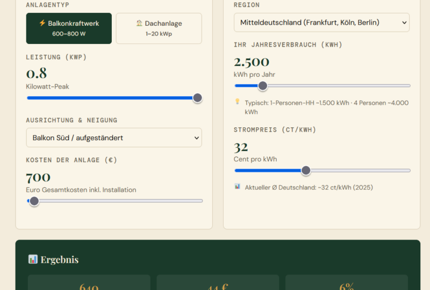Click the kWh pro Jahr caption
Image resolution: width=430 pixels, height=290 pixels.
coord(254,75)
